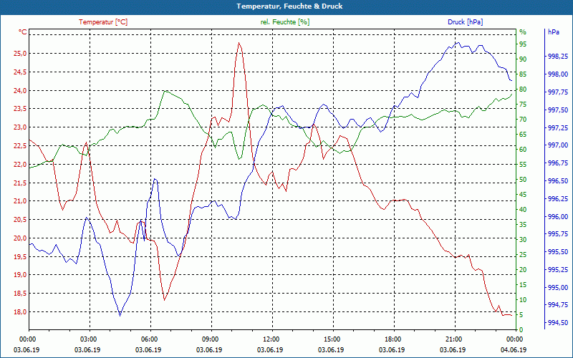Click the 19,0 temperature axis value

pos(20,275)
